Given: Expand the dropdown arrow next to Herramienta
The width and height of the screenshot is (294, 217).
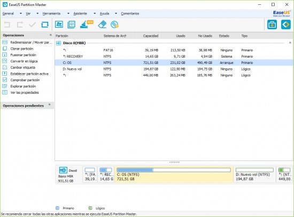Looking at the screenshot, I should tap(68, 13).
